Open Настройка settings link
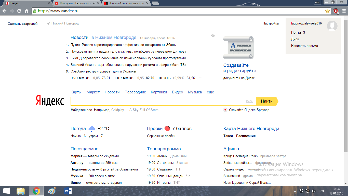Viewport: 348px width, 196px height. coord(271,23)
